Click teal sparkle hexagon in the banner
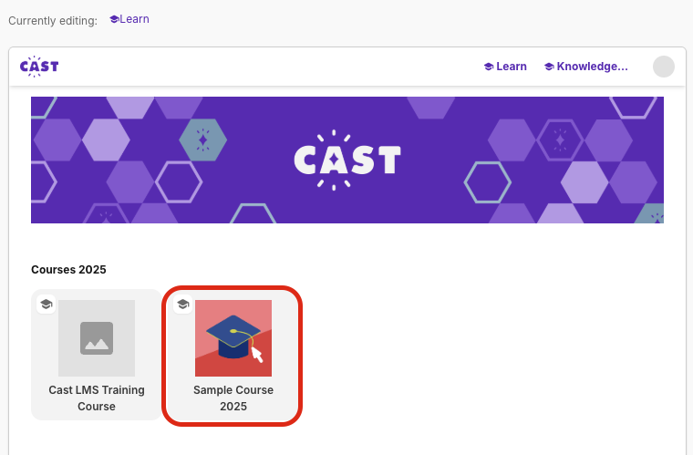Screen dimensions: 693x455 pos(202,140)
